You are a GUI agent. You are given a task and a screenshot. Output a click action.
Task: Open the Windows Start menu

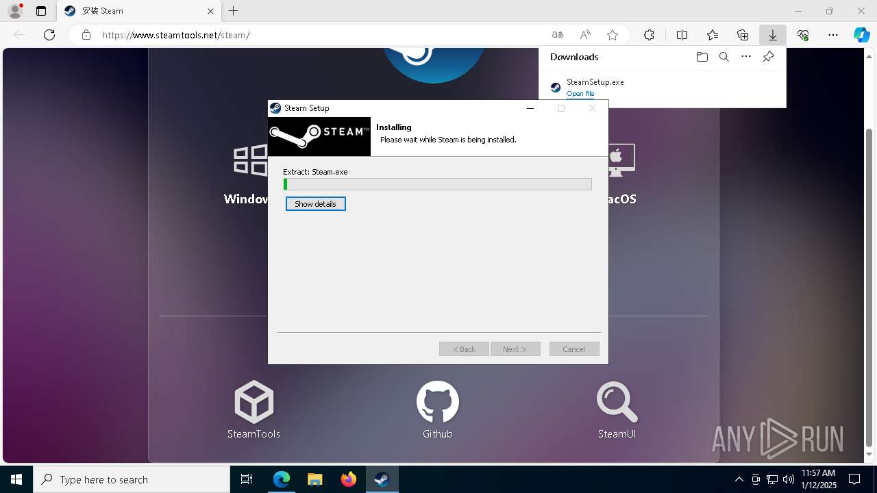click(x=16, y=479)
